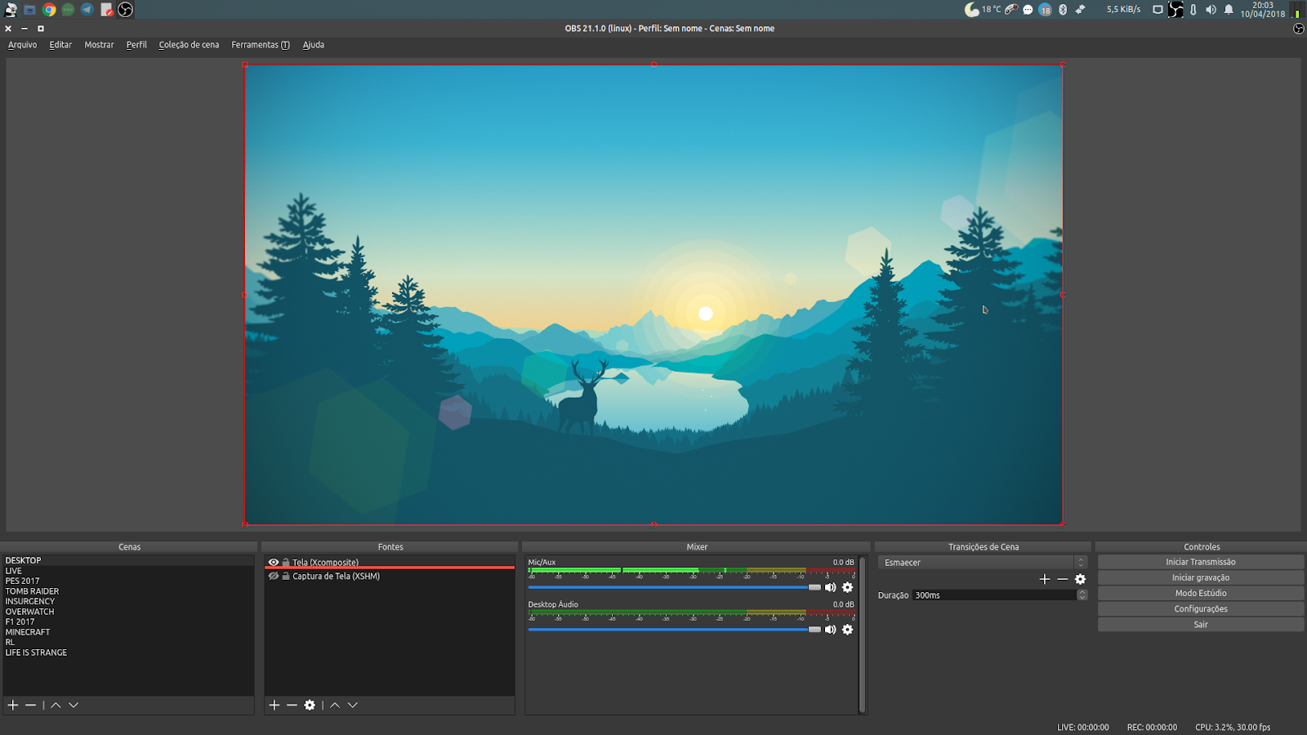Mute the Desktop Áudio channel
1307x735 pixels.
click(831, 630)
